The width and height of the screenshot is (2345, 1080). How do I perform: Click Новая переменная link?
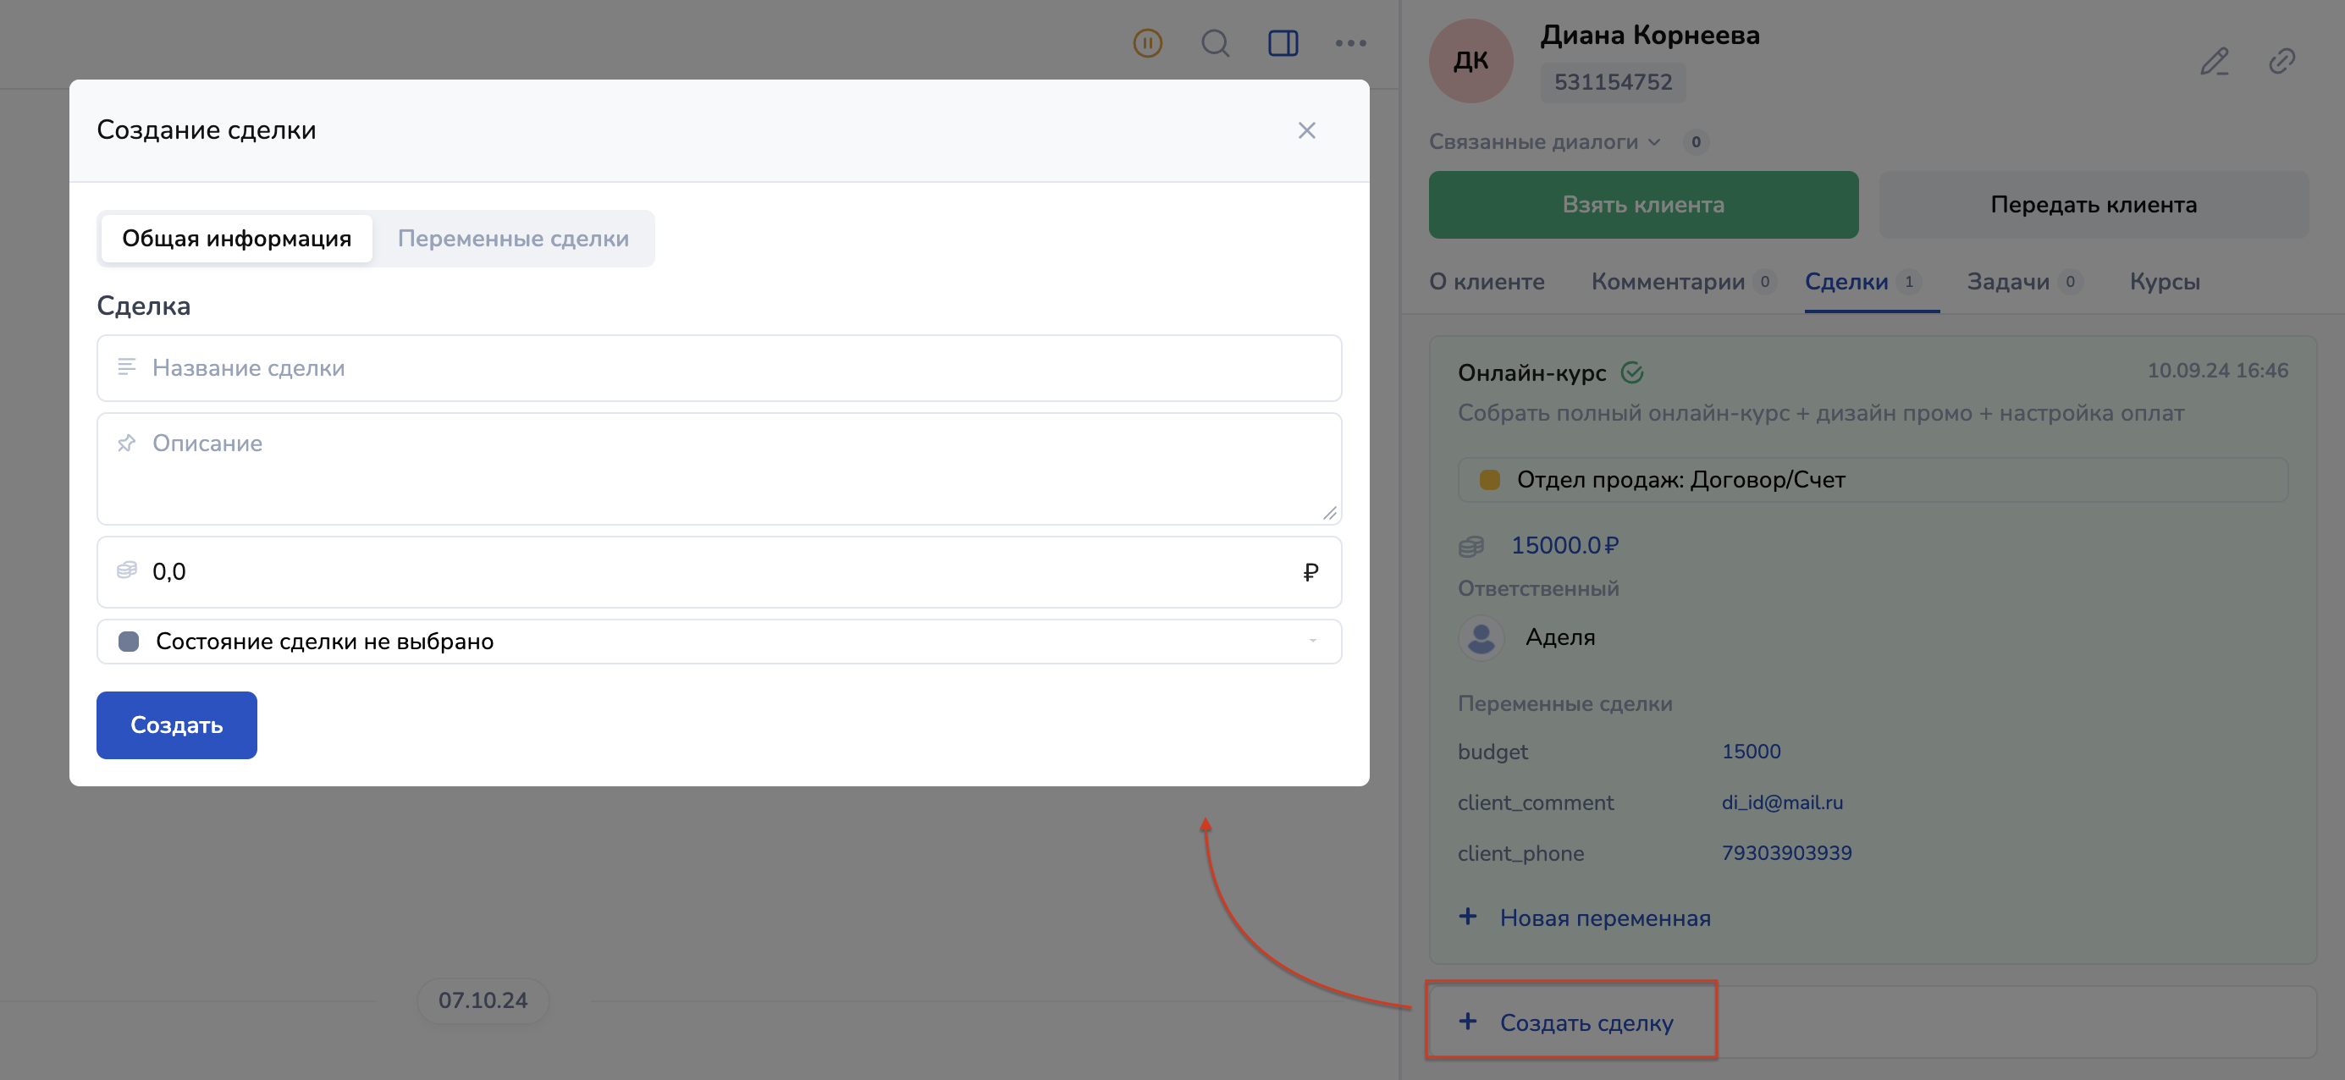[x=1604, y=917]
